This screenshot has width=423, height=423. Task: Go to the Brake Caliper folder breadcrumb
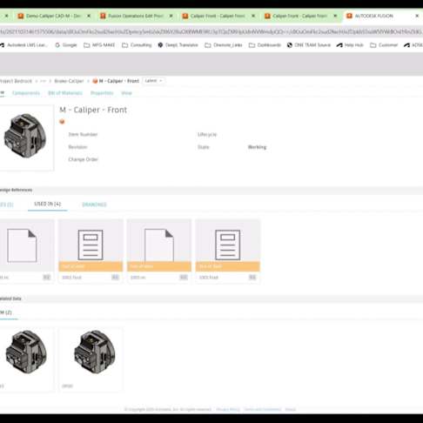click(69, 81)
